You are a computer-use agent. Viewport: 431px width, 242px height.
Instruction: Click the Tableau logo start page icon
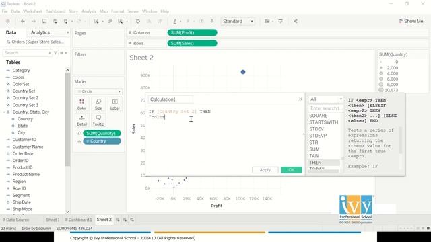point(7,21)
